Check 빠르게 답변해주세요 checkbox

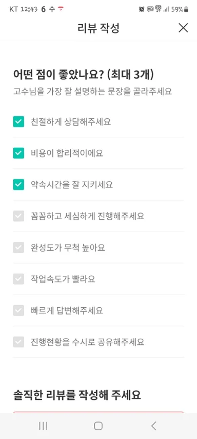[18, 310]
